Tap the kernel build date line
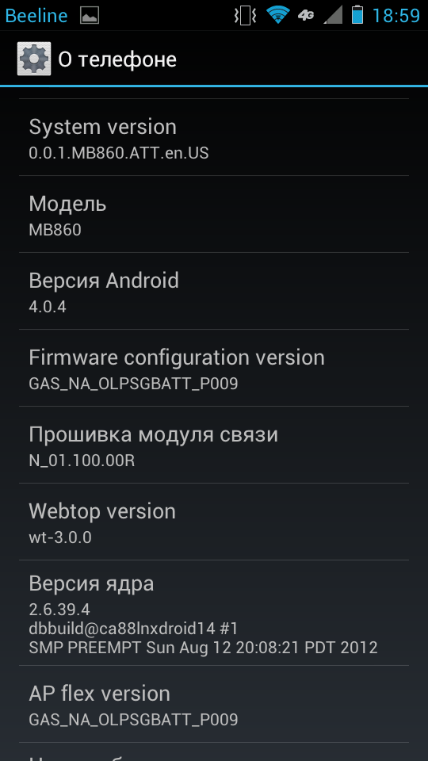Viewport: 428px width, 761px height. [x=204, y=648]
